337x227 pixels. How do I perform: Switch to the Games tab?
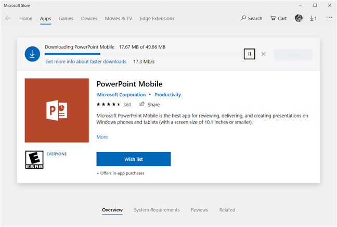tap(66, 18)
